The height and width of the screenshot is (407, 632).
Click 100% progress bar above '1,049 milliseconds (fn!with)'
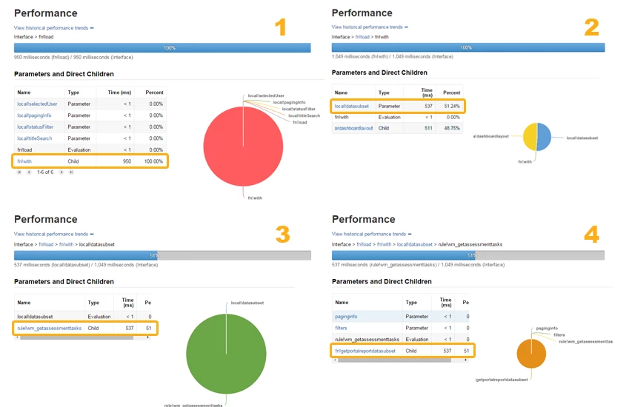coord(468,47)
